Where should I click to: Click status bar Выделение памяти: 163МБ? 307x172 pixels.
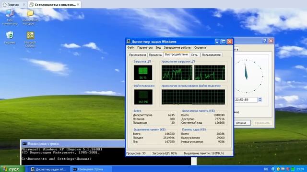(204, 153)
